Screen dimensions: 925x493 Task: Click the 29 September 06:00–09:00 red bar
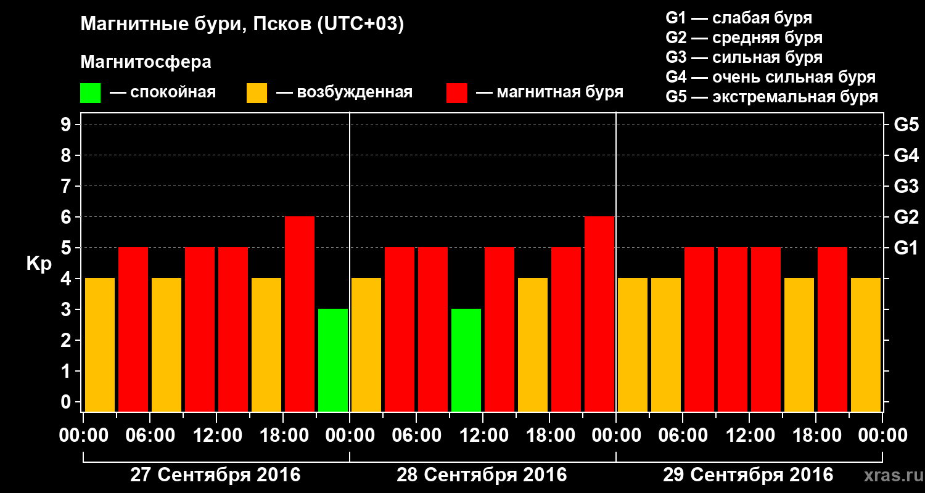coord(699,329)
